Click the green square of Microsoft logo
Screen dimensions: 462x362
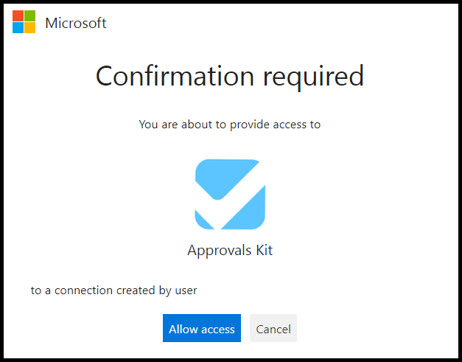[29, 16]
